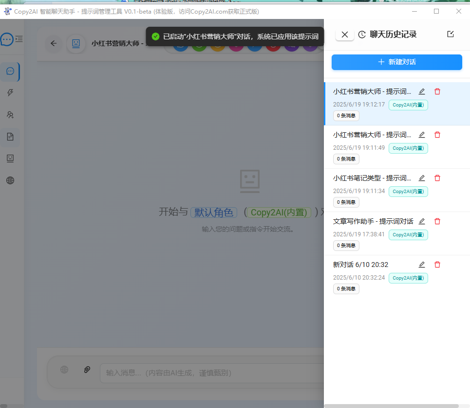Image resolution: width=470 pixels, height=408 pixels.
Task: Click the timestamp 2025/6/19 19:11:34
Action: point(359,191)
